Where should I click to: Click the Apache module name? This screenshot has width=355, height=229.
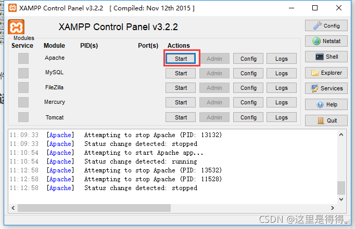[55, 58]
